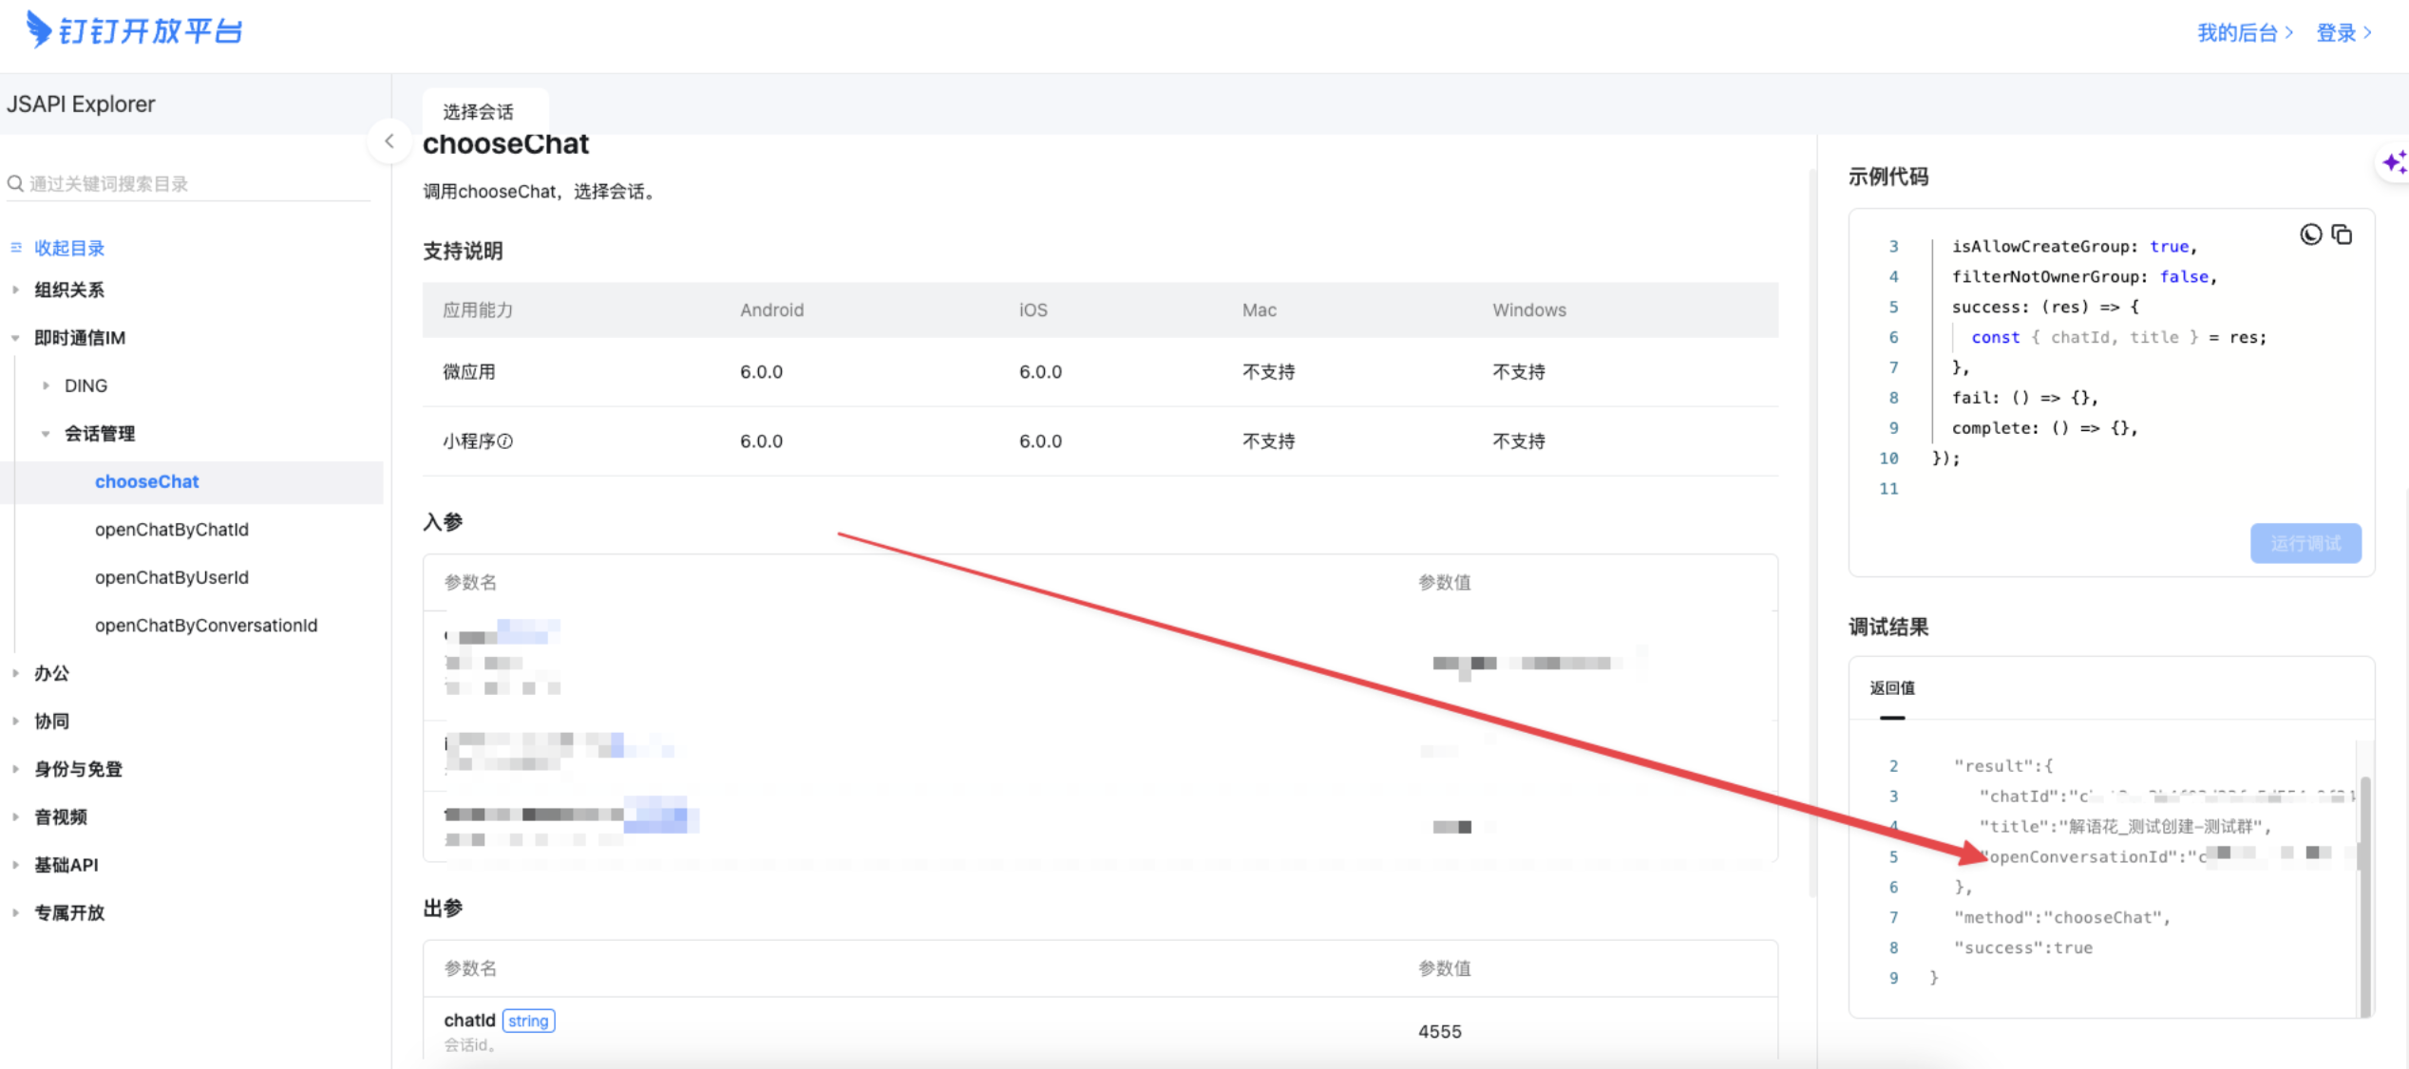Click the 运行调试 button
Image resolution: width=2409 pixels, height=1069 pixels.
(x=2305, y=543)
